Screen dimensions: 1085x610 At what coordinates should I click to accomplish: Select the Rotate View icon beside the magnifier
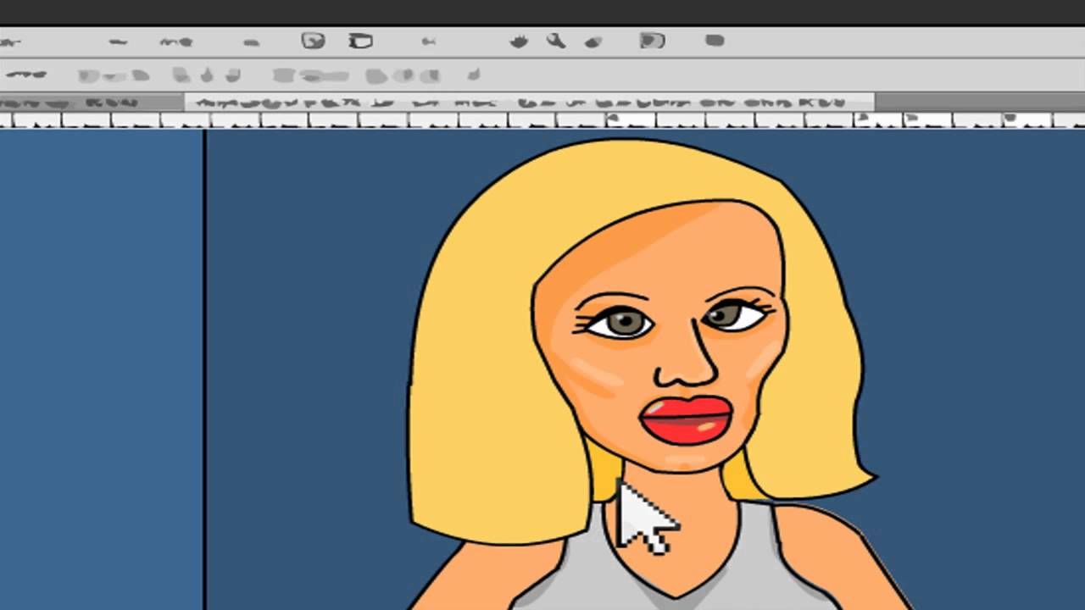[x=593, y=41]
